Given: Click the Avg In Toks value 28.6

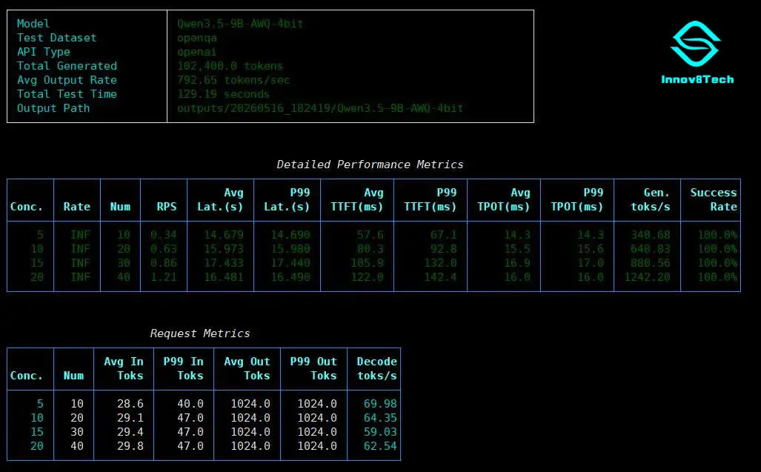Looking at the screenshot, I should 130,404.
